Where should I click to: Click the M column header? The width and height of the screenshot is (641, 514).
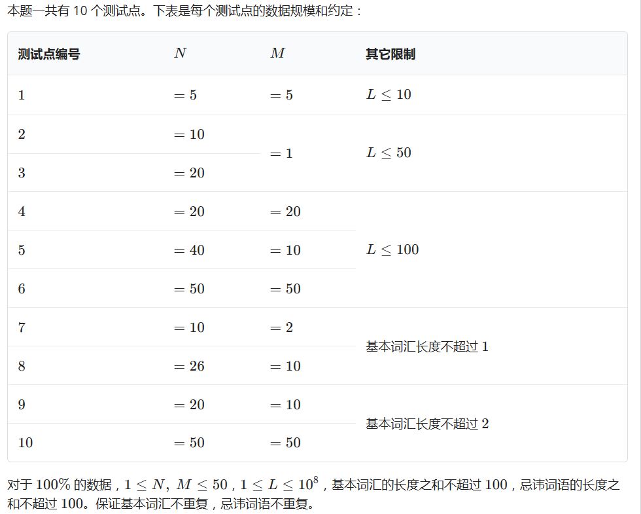click(x=277, y=54)
